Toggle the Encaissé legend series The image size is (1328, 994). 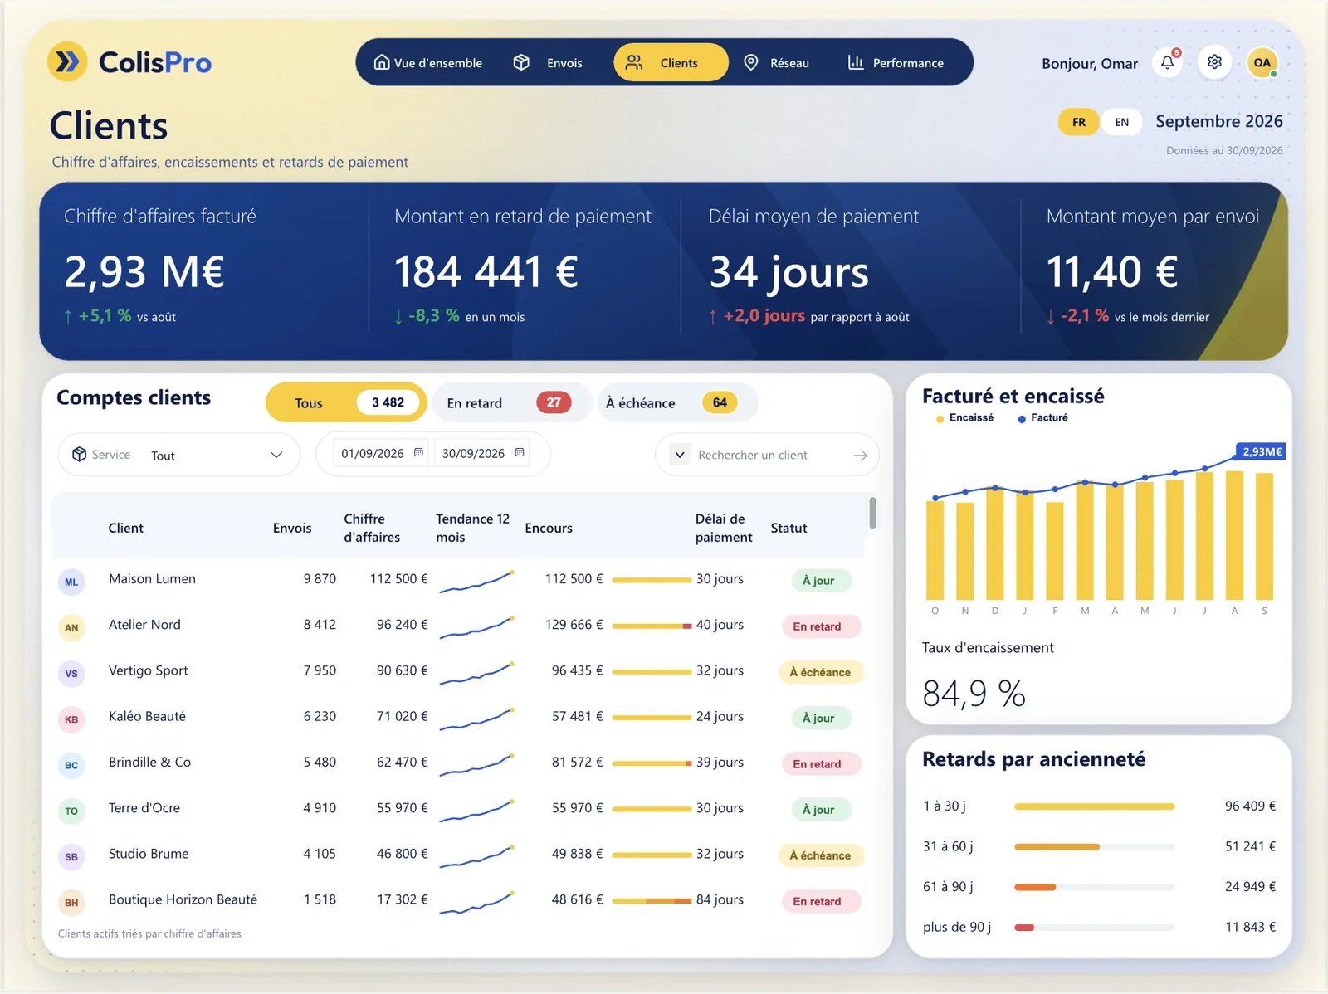tap(965, 418)
